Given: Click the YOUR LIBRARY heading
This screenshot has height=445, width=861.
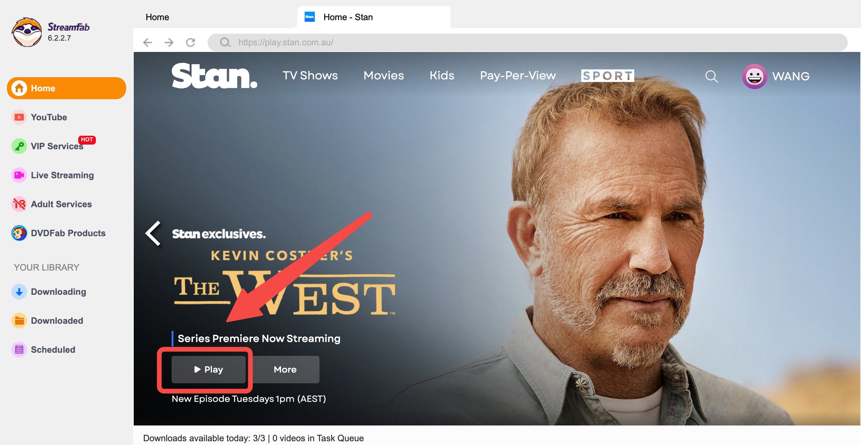Looking at the screenshot, I should click(46, 267).
